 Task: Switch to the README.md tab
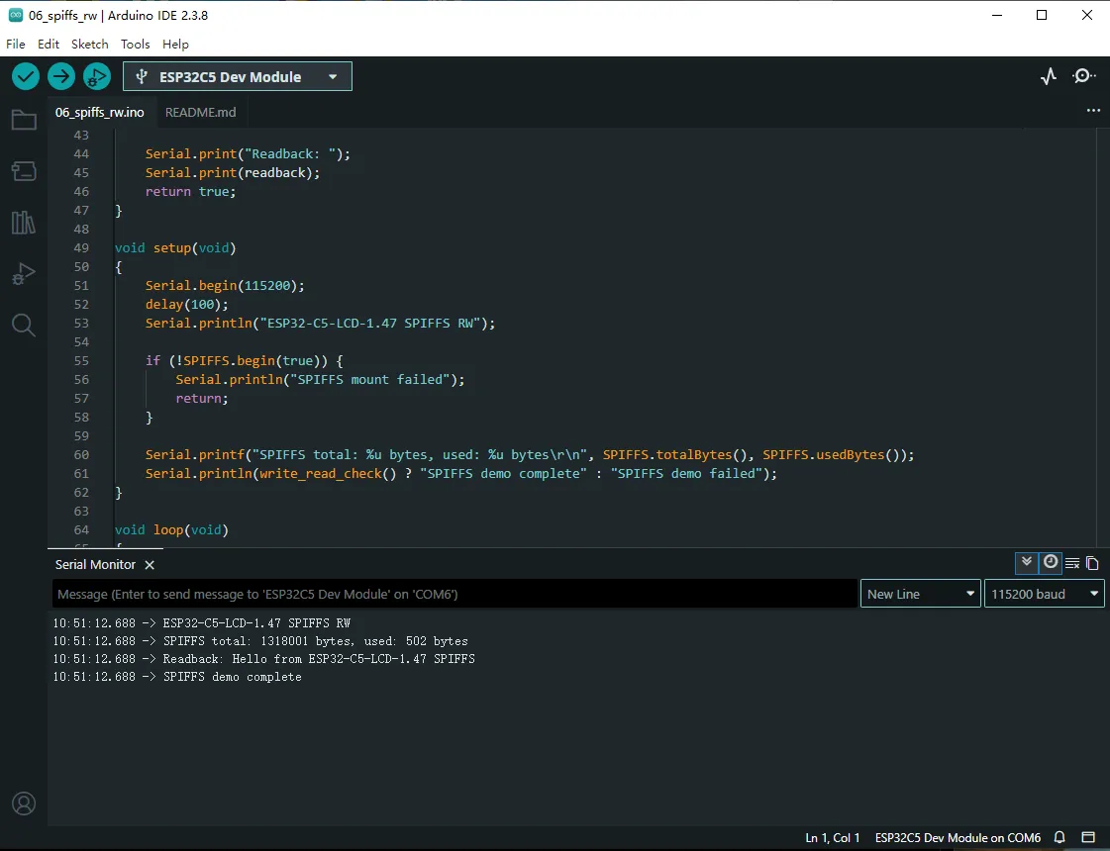pos(200,113)
